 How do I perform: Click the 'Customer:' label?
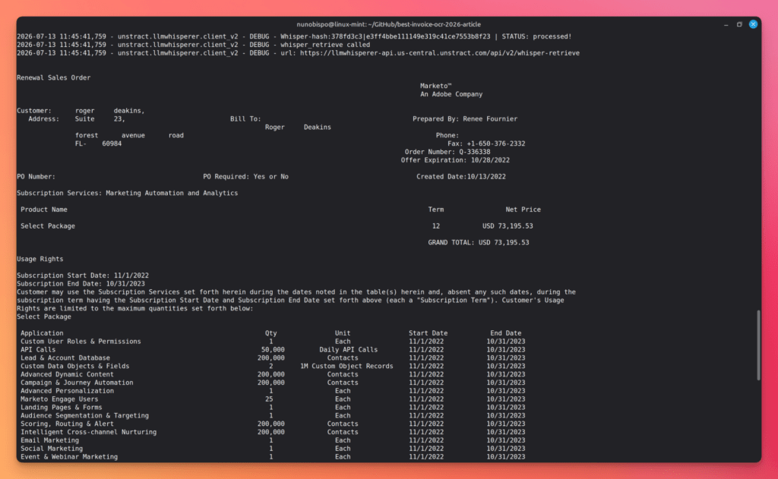34,111
